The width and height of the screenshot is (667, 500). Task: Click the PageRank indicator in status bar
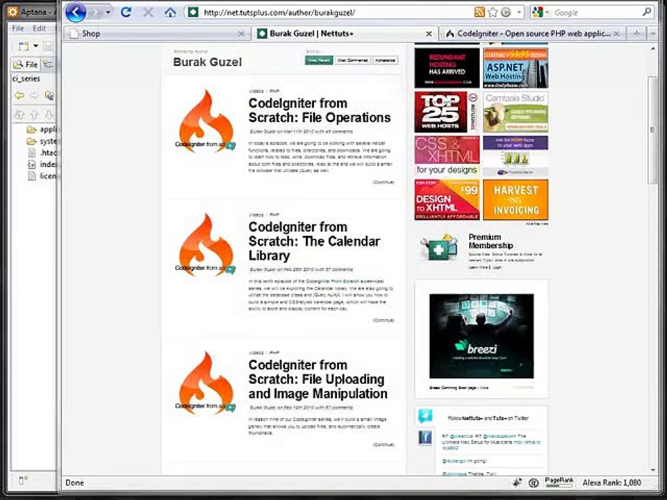(x=559, y=482)
